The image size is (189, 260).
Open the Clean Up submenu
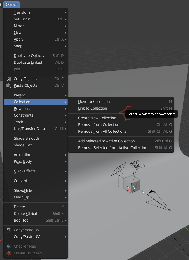(36, 197)
